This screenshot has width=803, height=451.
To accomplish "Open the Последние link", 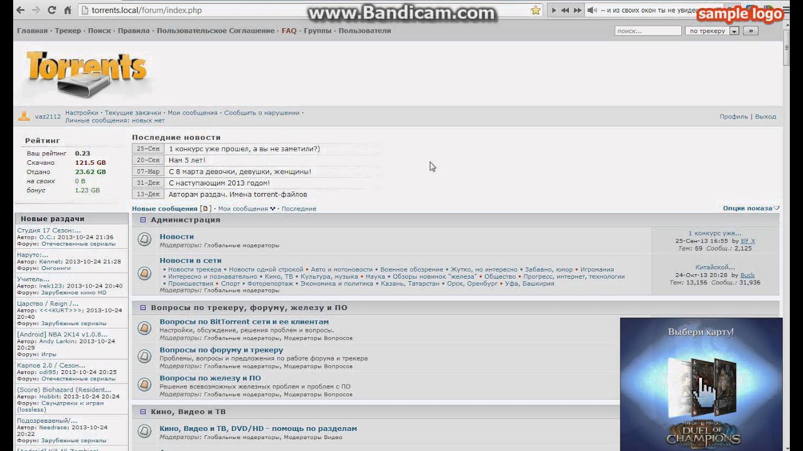I will point(299,209).
